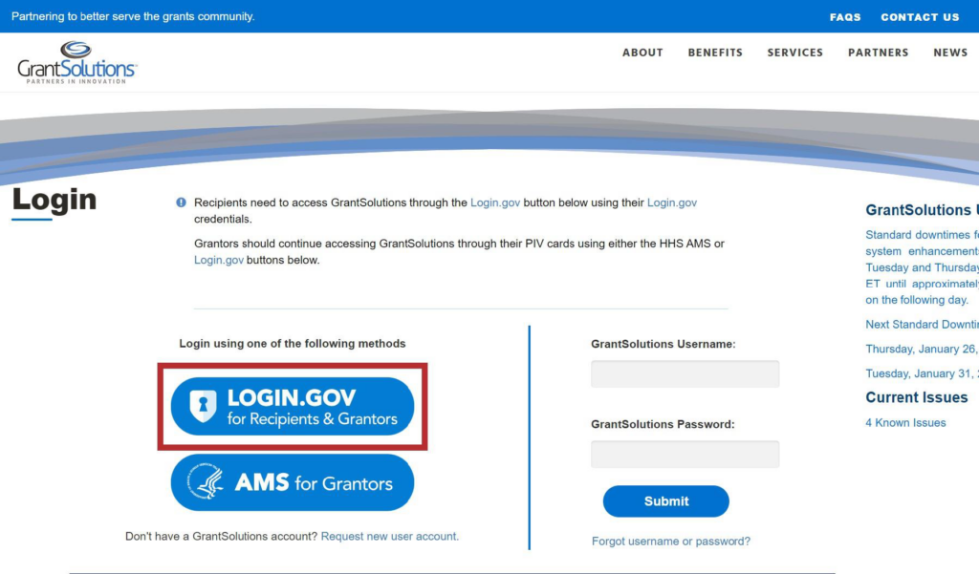Image resolution: width=979 pixels, height=574 pixels.
Task: Open the FAQS link in the top bar
Action: pos(845,16)
